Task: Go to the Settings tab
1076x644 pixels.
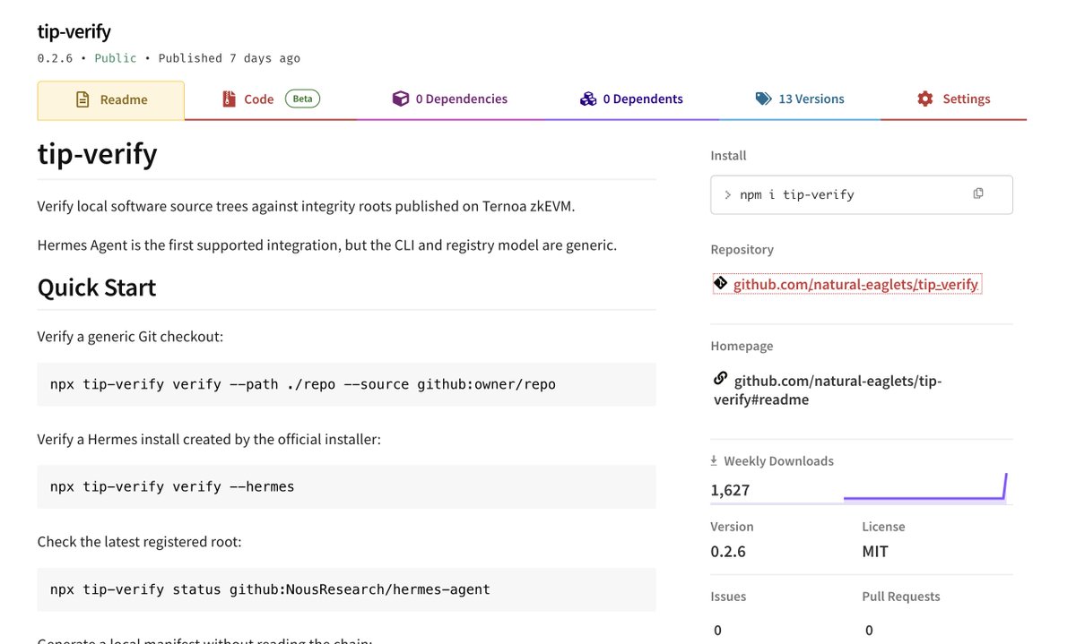Action: 953,99
